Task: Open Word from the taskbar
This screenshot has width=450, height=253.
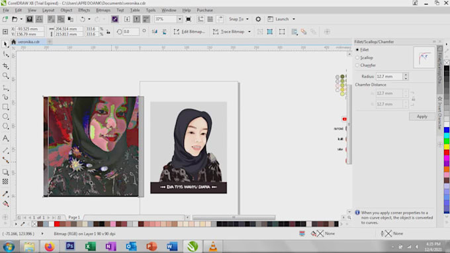Action: click(172, 246)
